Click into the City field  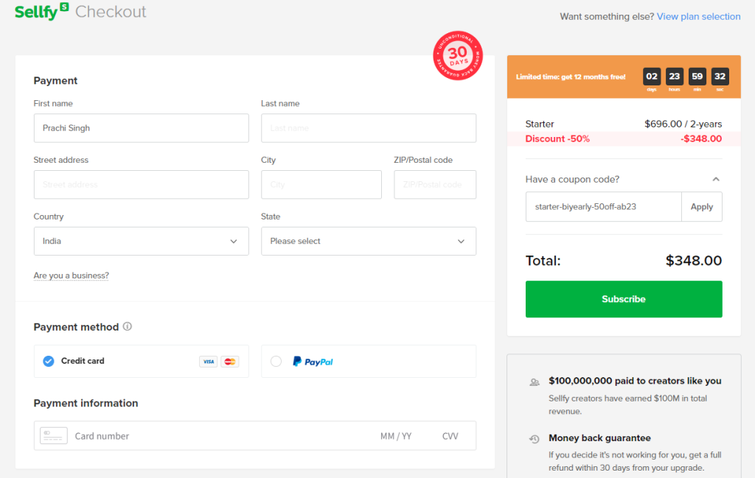click(x=321, y=185)
